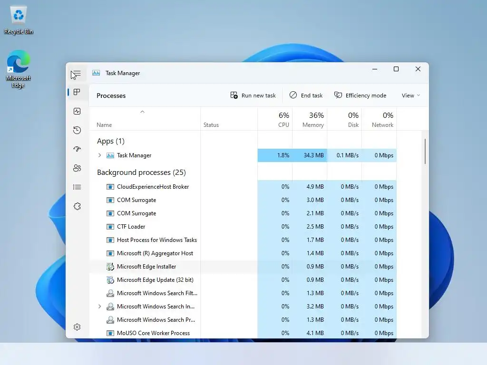This screenshot has width=487, height=365.
Task: Click the Microsoft Windows Search Pr... icon
Action: pos(110,320)
